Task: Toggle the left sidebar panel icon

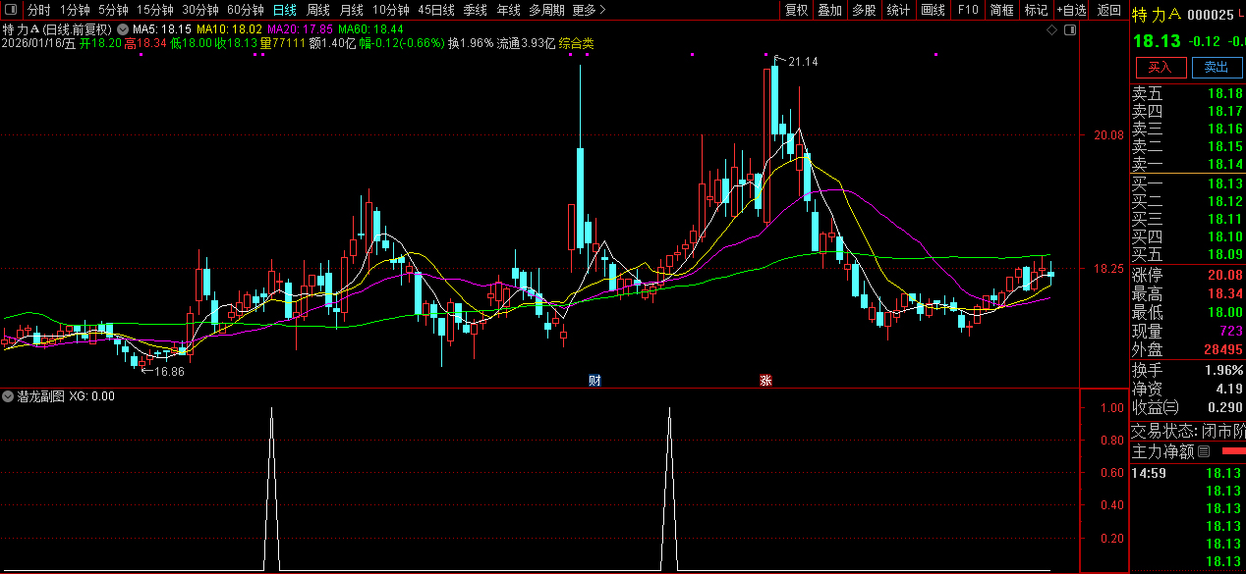Action: pyautogui.click(x=11, y=10)
